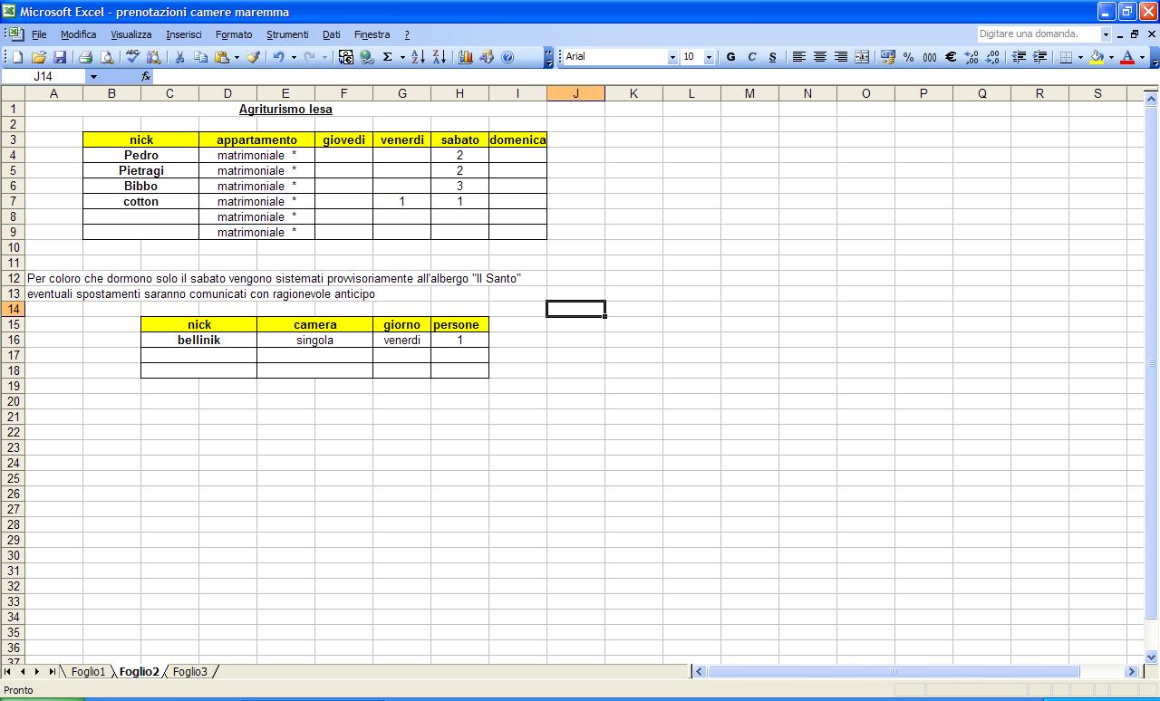Open the Chart Wizard icon
1160x701 pixels.
pos(466,57)
